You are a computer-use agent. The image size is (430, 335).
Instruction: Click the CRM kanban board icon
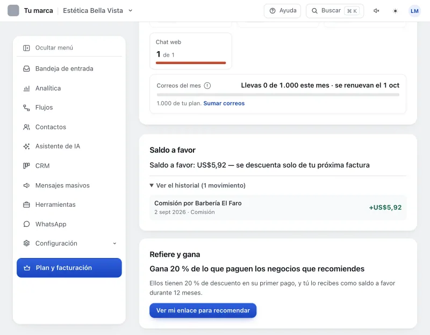click(26, 166)
